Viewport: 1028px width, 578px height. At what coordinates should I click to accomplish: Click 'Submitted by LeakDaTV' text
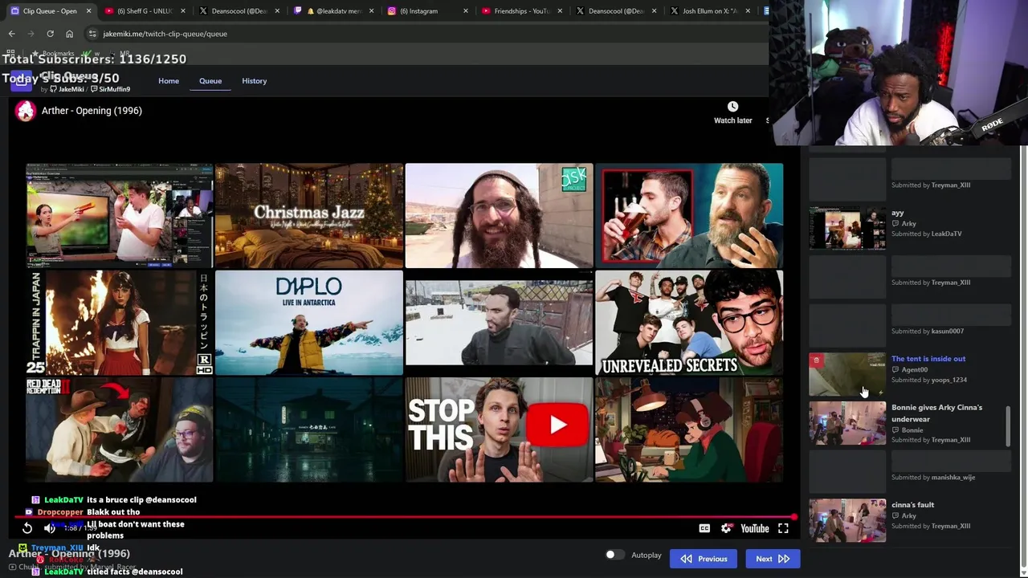pos(926,234)
